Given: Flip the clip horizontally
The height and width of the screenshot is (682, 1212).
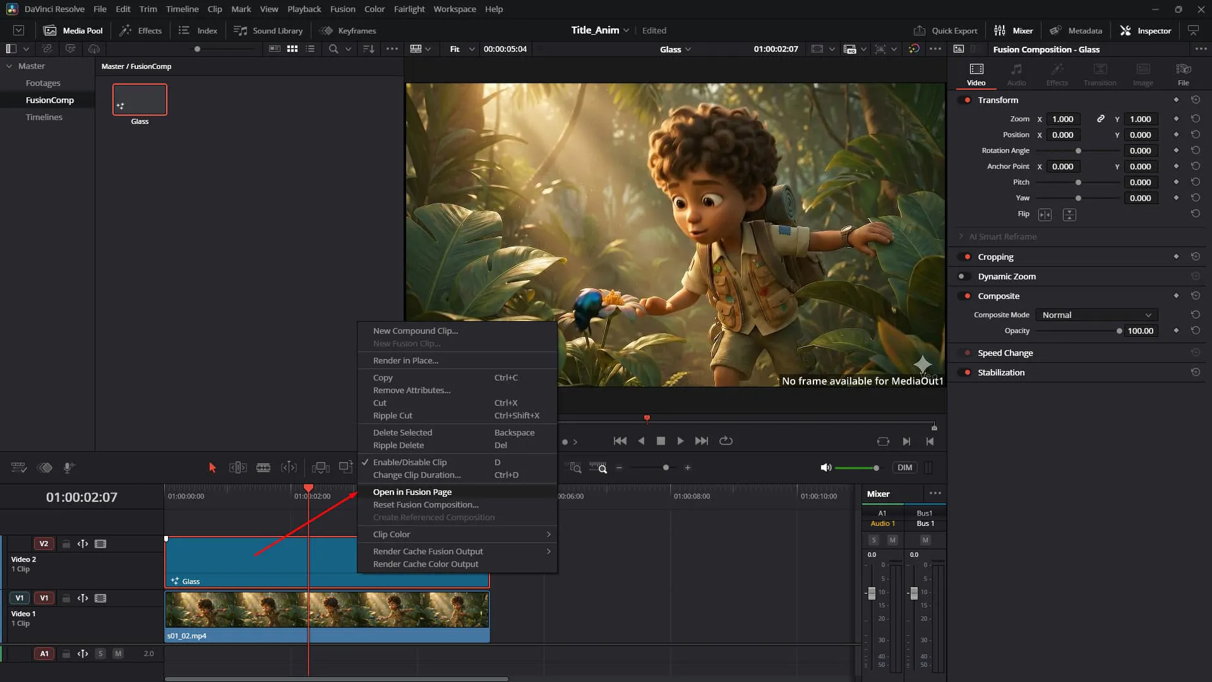Looking at the screenshot, I should 1045,215.
